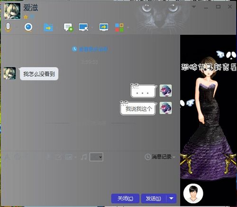Maximize the chat window
The image size is (237, 207).
click(x=218, y=7)
